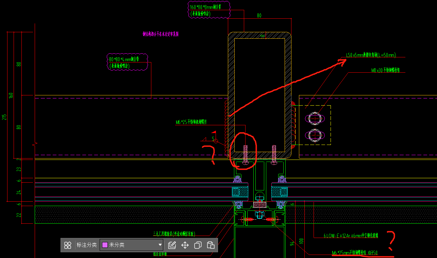Select the upper bolt hole circle
437x258 pixels.
point(315,118)
